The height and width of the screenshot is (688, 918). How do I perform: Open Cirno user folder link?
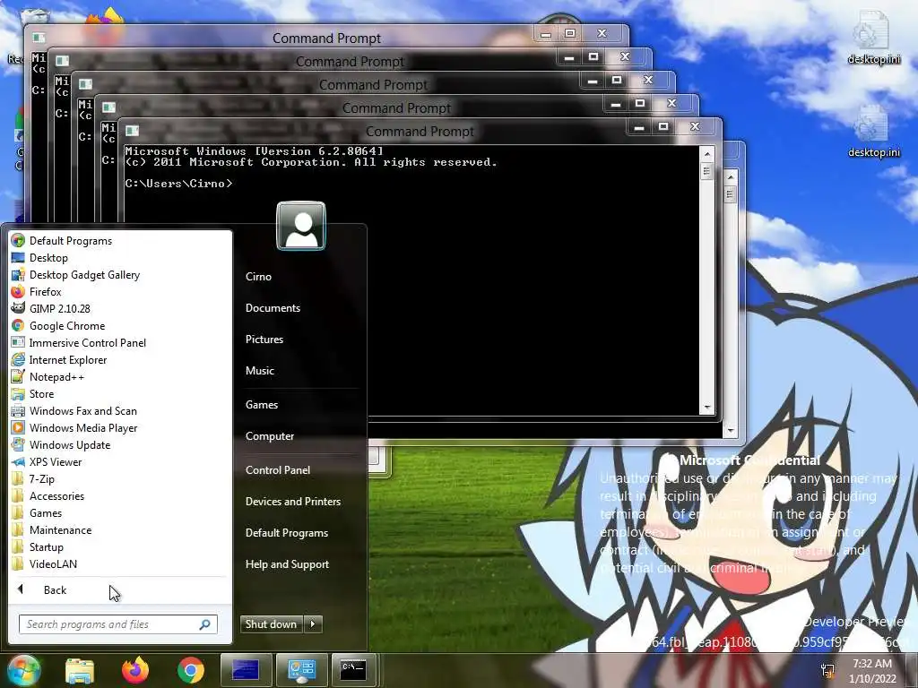click(258, 276)
